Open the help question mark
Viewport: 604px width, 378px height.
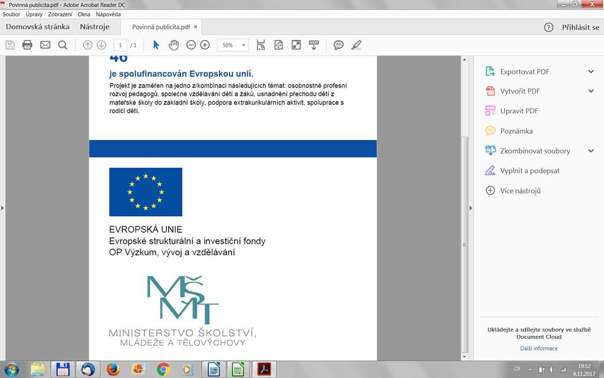point(549,27)
